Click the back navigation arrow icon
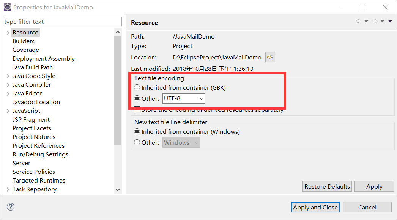Image resolution: width=397 pixels, height=220 pixels. (x=358, y=22)
